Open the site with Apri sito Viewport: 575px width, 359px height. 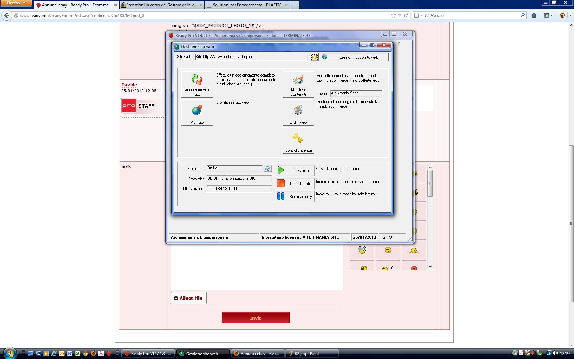[197, 113]
